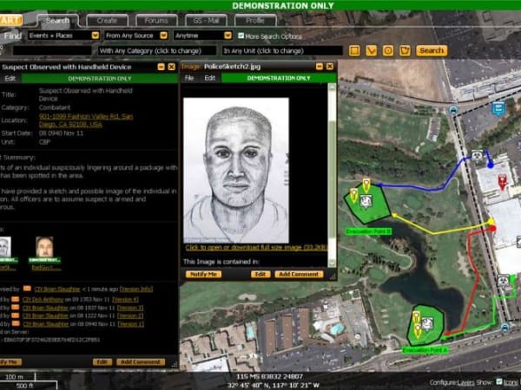Screen dimensions: 521x390
Task: Select the Evacuation Point B map marker
Action: (366, 201)
